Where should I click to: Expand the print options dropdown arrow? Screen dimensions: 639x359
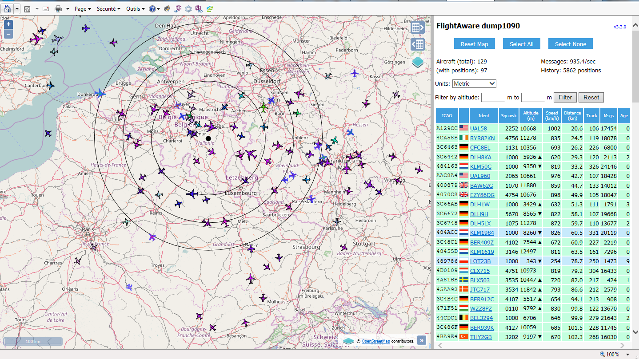[x=68, y=9]
